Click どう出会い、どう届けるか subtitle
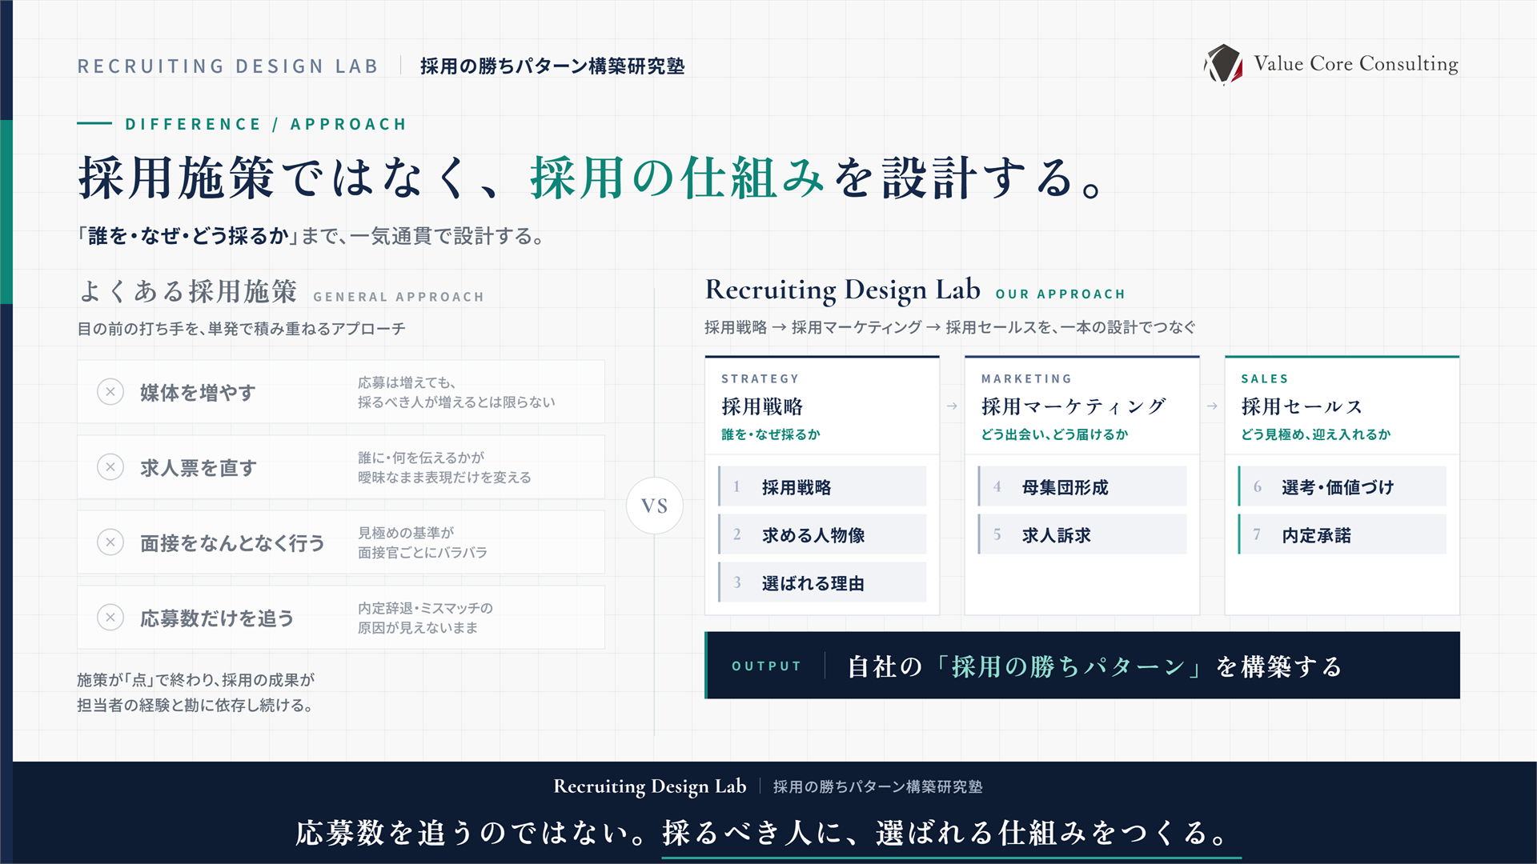Screen dimensions: 1537x864 1054,434
